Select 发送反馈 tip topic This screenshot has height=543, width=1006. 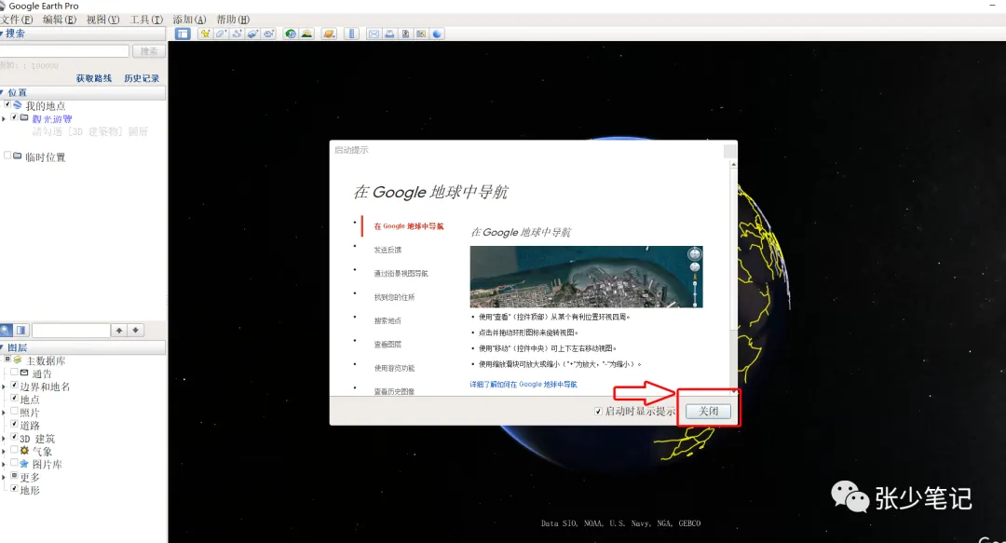pyautogui.click(x=387, y=250)
